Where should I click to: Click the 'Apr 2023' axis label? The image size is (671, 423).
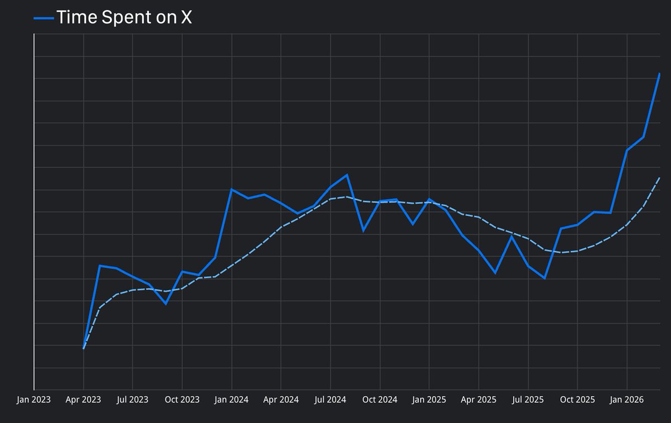(83, 400)
